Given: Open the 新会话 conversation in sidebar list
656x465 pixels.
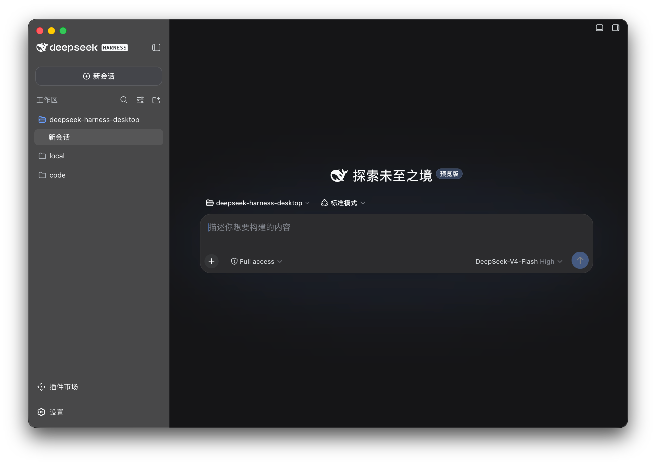Looking at the screenshot, I should pyautogui.click(x=99, y=137).
